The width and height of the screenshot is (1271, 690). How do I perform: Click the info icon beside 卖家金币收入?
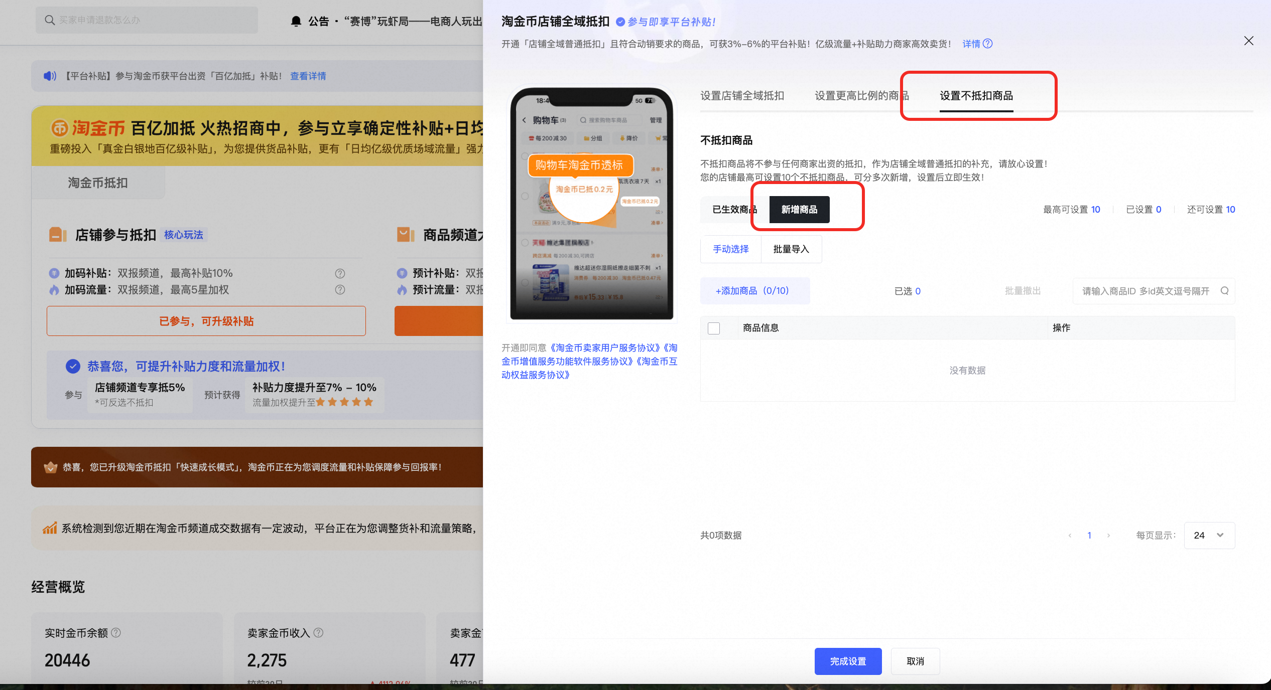click(x=318, y=633)
